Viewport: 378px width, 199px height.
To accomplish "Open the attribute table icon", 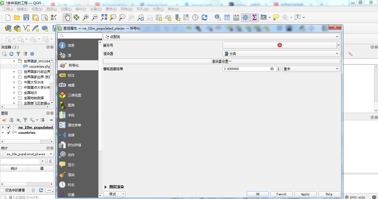I will pyautogui.click(x=227, y=17).
